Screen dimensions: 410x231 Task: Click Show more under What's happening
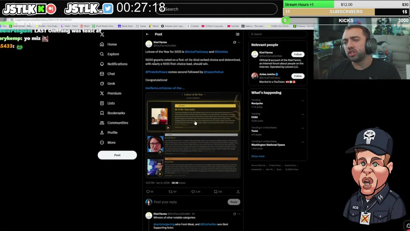click(x=258, y=156)
